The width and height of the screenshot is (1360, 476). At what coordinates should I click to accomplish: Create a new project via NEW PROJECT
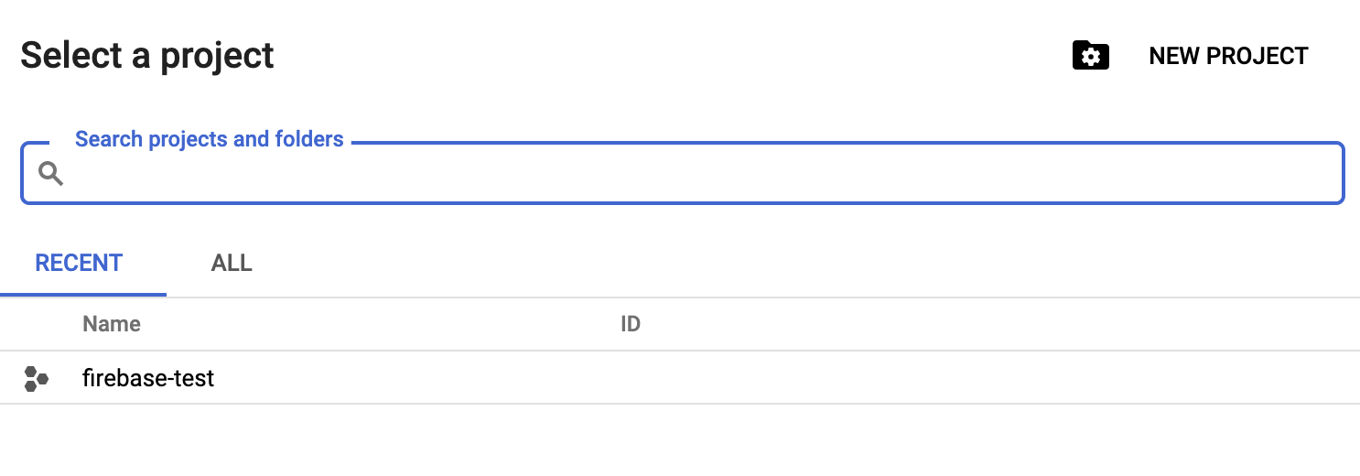[1228, 56]
